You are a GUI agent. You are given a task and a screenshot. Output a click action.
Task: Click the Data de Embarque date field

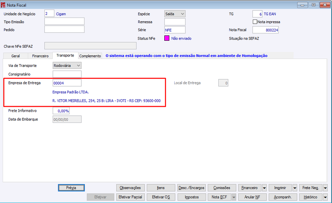[x=67, y=119]
